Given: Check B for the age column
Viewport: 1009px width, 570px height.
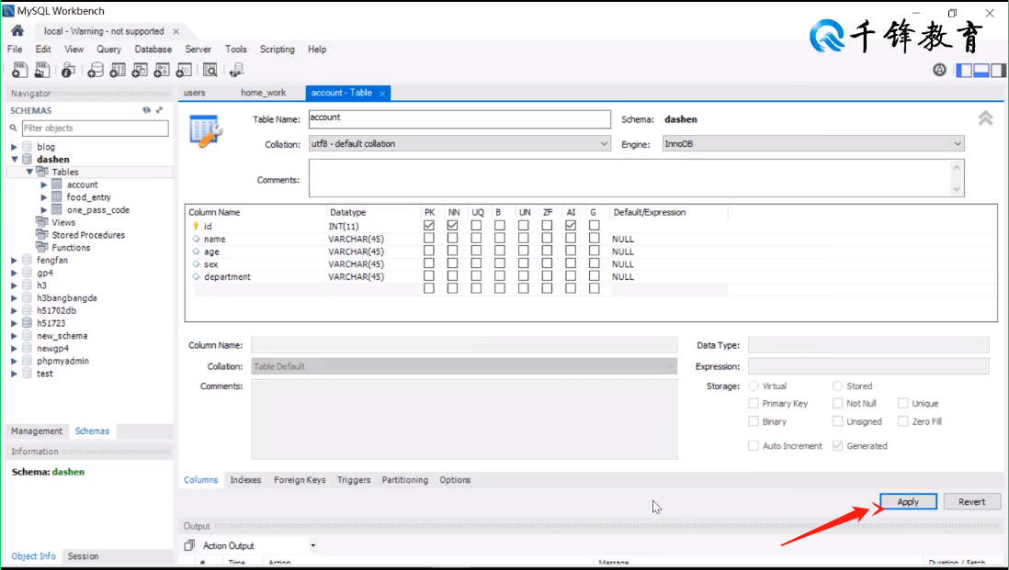Looking at the screenshot, I should point(500,251).
